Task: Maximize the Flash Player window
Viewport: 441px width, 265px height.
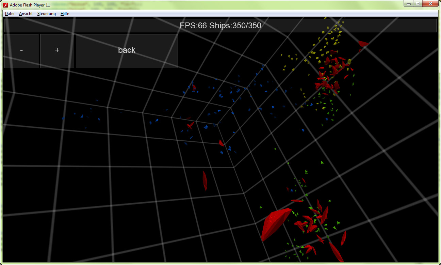Action: tap(418, 3)
